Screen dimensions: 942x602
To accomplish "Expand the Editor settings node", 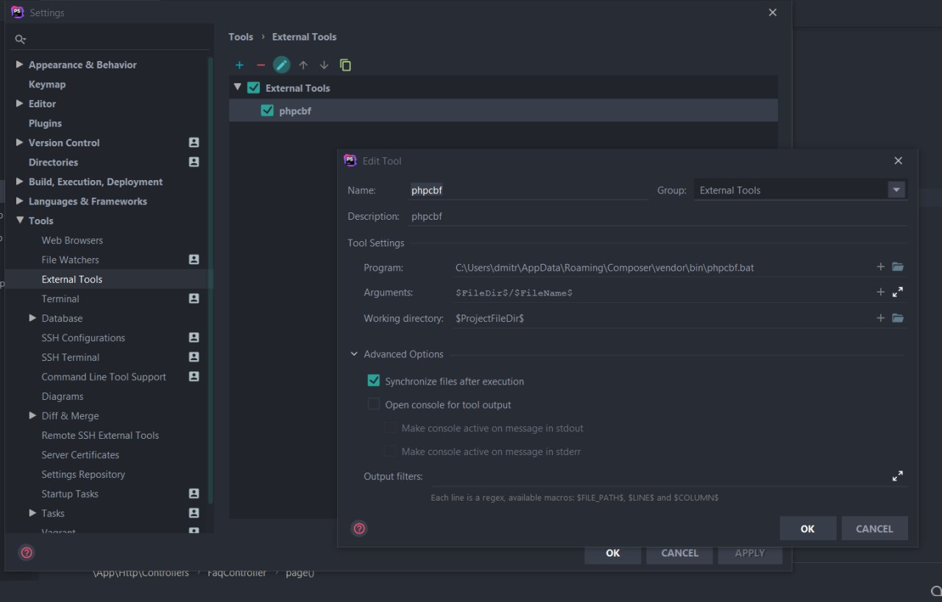I will (x=20, y=104).
